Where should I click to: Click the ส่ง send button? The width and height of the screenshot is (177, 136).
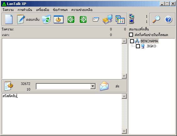[117, 86]
